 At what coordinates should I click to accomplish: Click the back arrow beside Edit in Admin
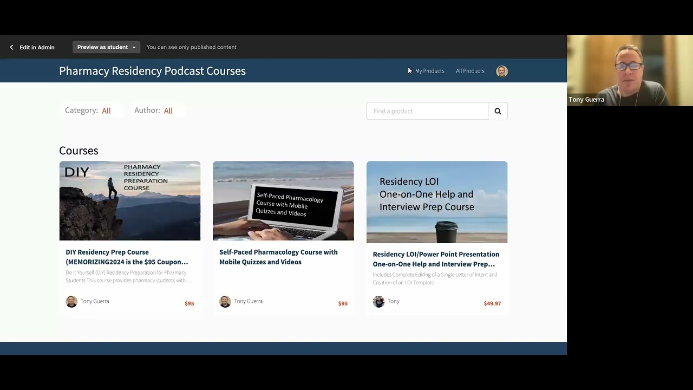11,47
